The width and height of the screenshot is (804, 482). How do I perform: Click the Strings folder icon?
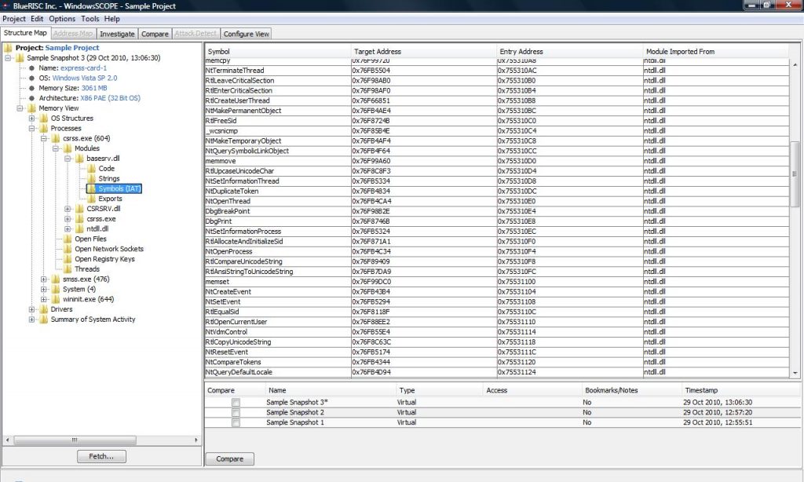click(x=92, y=178)
